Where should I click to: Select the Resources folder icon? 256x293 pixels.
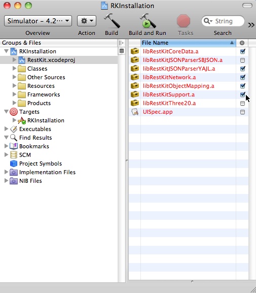tap(22, 86)
